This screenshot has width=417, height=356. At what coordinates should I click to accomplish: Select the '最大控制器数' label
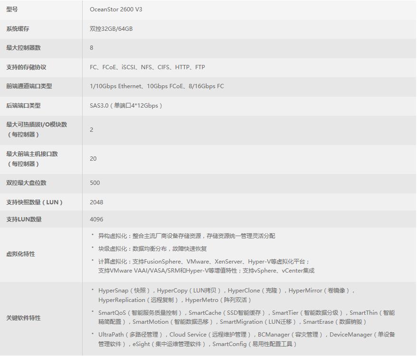[x=23, y=48]
